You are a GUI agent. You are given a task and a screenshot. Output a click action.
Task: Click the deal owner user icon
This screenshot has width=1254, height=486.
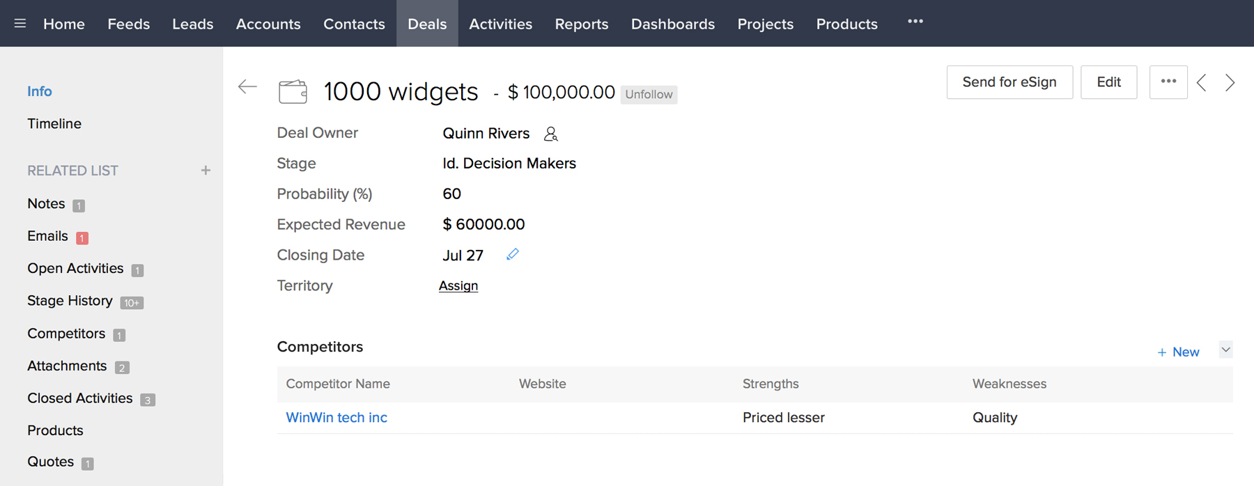point(551,134)
